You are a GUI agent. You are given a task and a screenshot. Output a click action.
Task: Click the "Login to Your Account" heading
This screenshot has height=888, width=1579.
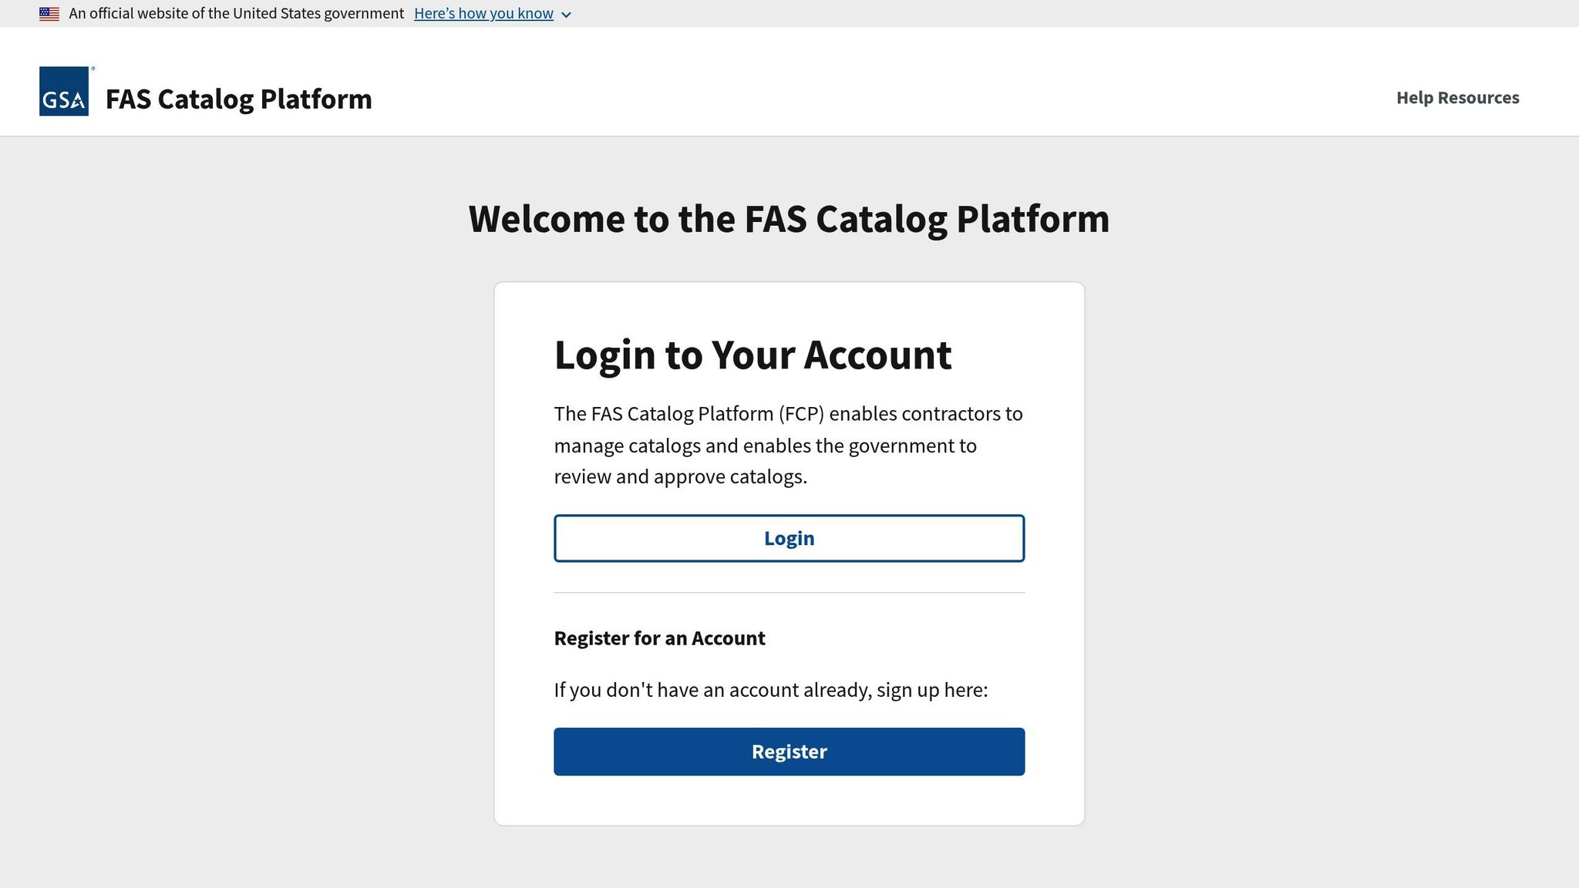tap(752, 355)
